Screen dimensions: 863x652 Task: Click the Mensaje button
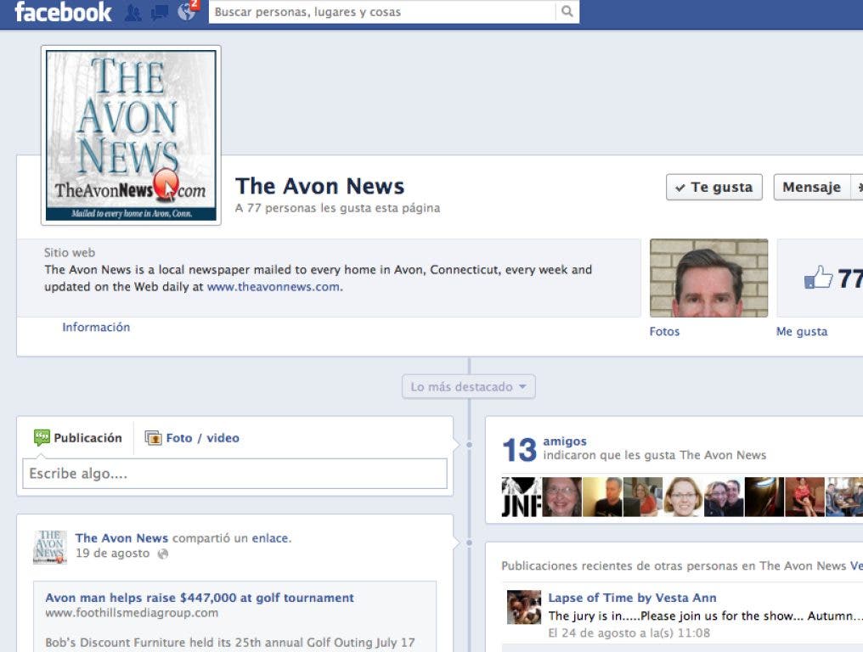812,187
